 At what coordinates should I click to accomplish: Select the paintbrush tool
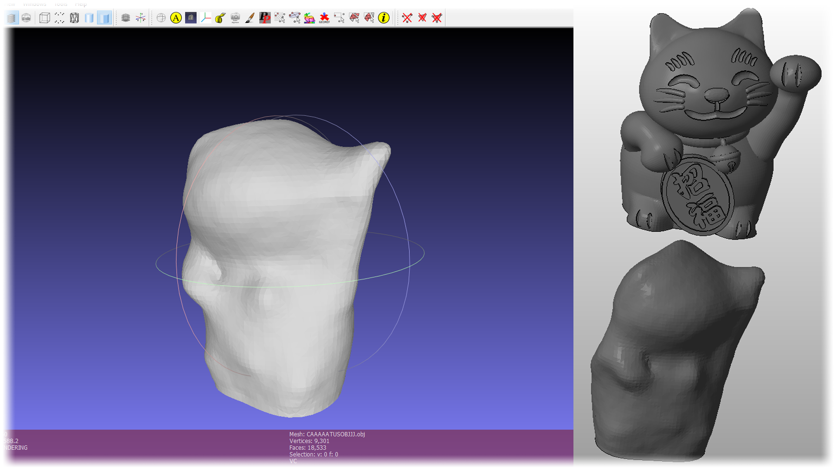tap(250, 18)
